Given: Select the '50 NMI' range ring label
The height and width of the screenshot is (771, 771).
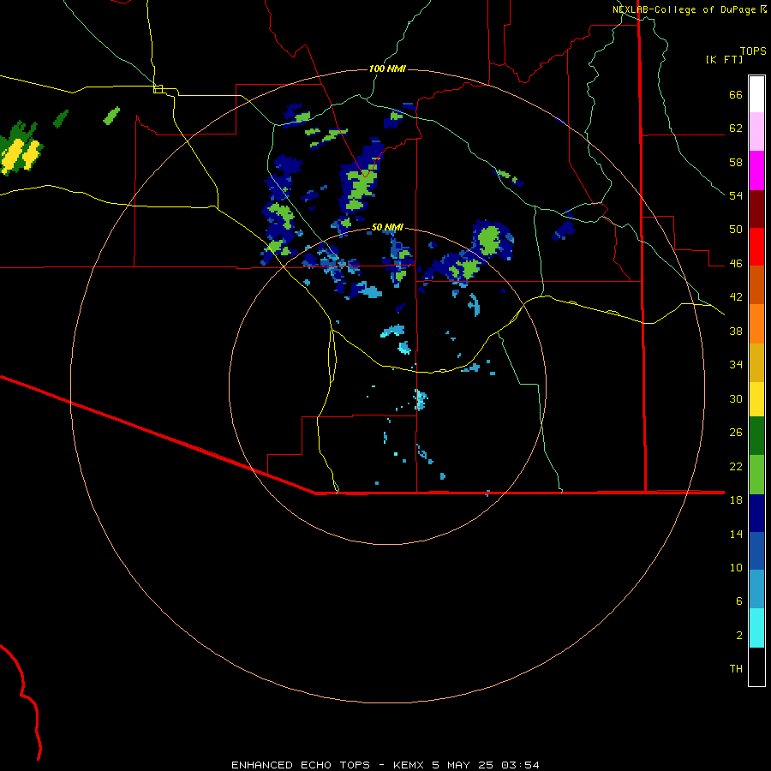Looking at the screenshot, I should point(387,227).
